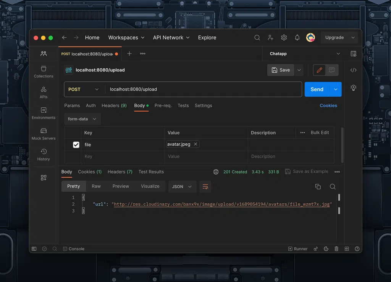Open the Test Results tab
Image resolution: width=391 pixels, height=282 pixels.
coord(151,172)
